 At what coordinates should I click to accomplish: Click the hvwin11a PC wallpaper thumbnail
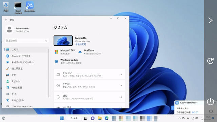63,41
